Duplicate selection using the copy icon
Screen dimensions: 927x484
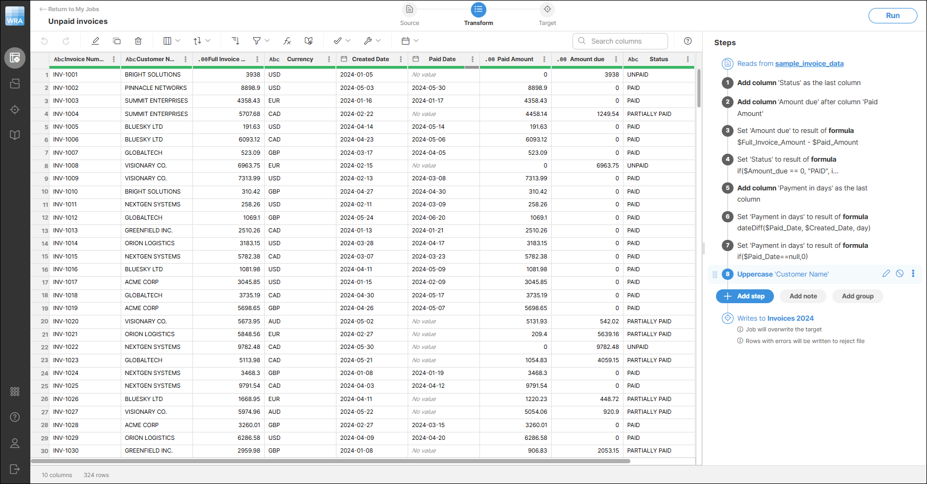click(116, 41)
